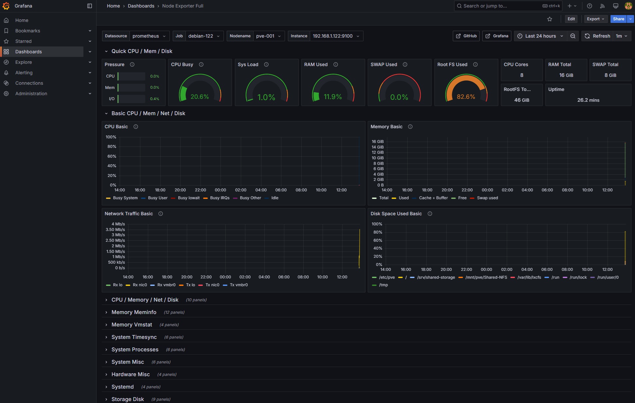The image size is (635, 403).
Task: Select Alerting in the sidebar menu
Action: 24,73
